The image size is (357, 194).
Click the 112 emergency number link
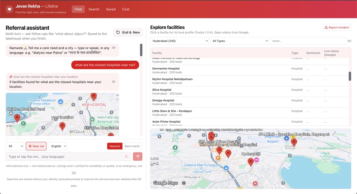tap(74, 173)
